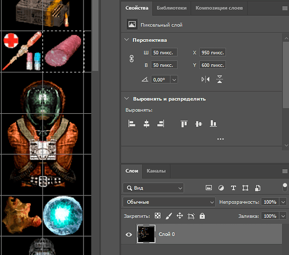This screenshot has height=255, width=289.
Task: Align bottom edges
Action: tap(213, 123)
